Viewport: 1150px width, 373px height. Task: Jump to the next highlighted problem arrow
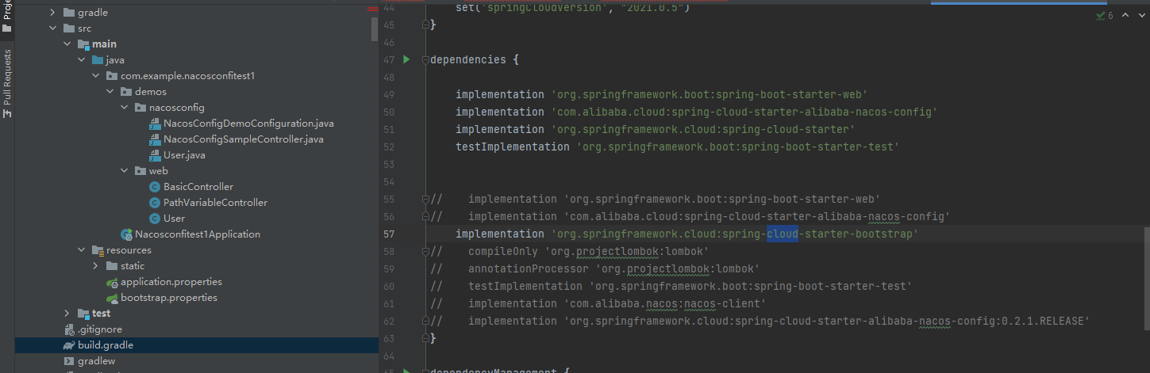point(1140,15)
